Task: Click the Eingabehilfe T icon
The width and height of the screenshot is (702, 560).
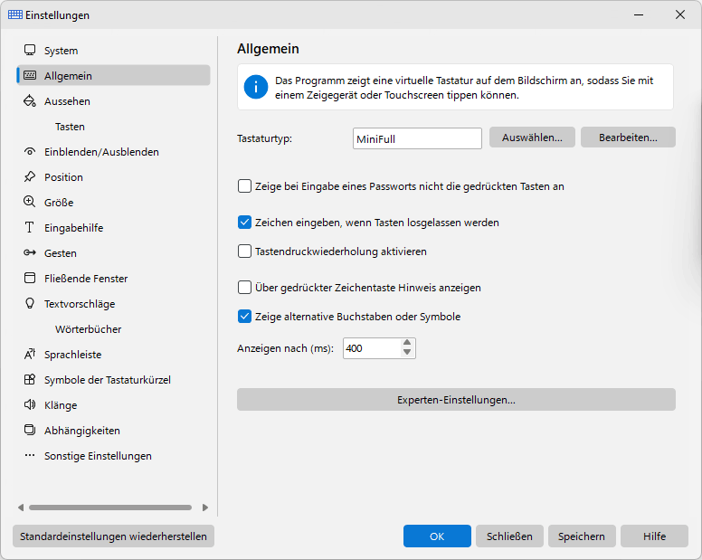Action: [30, 227]
